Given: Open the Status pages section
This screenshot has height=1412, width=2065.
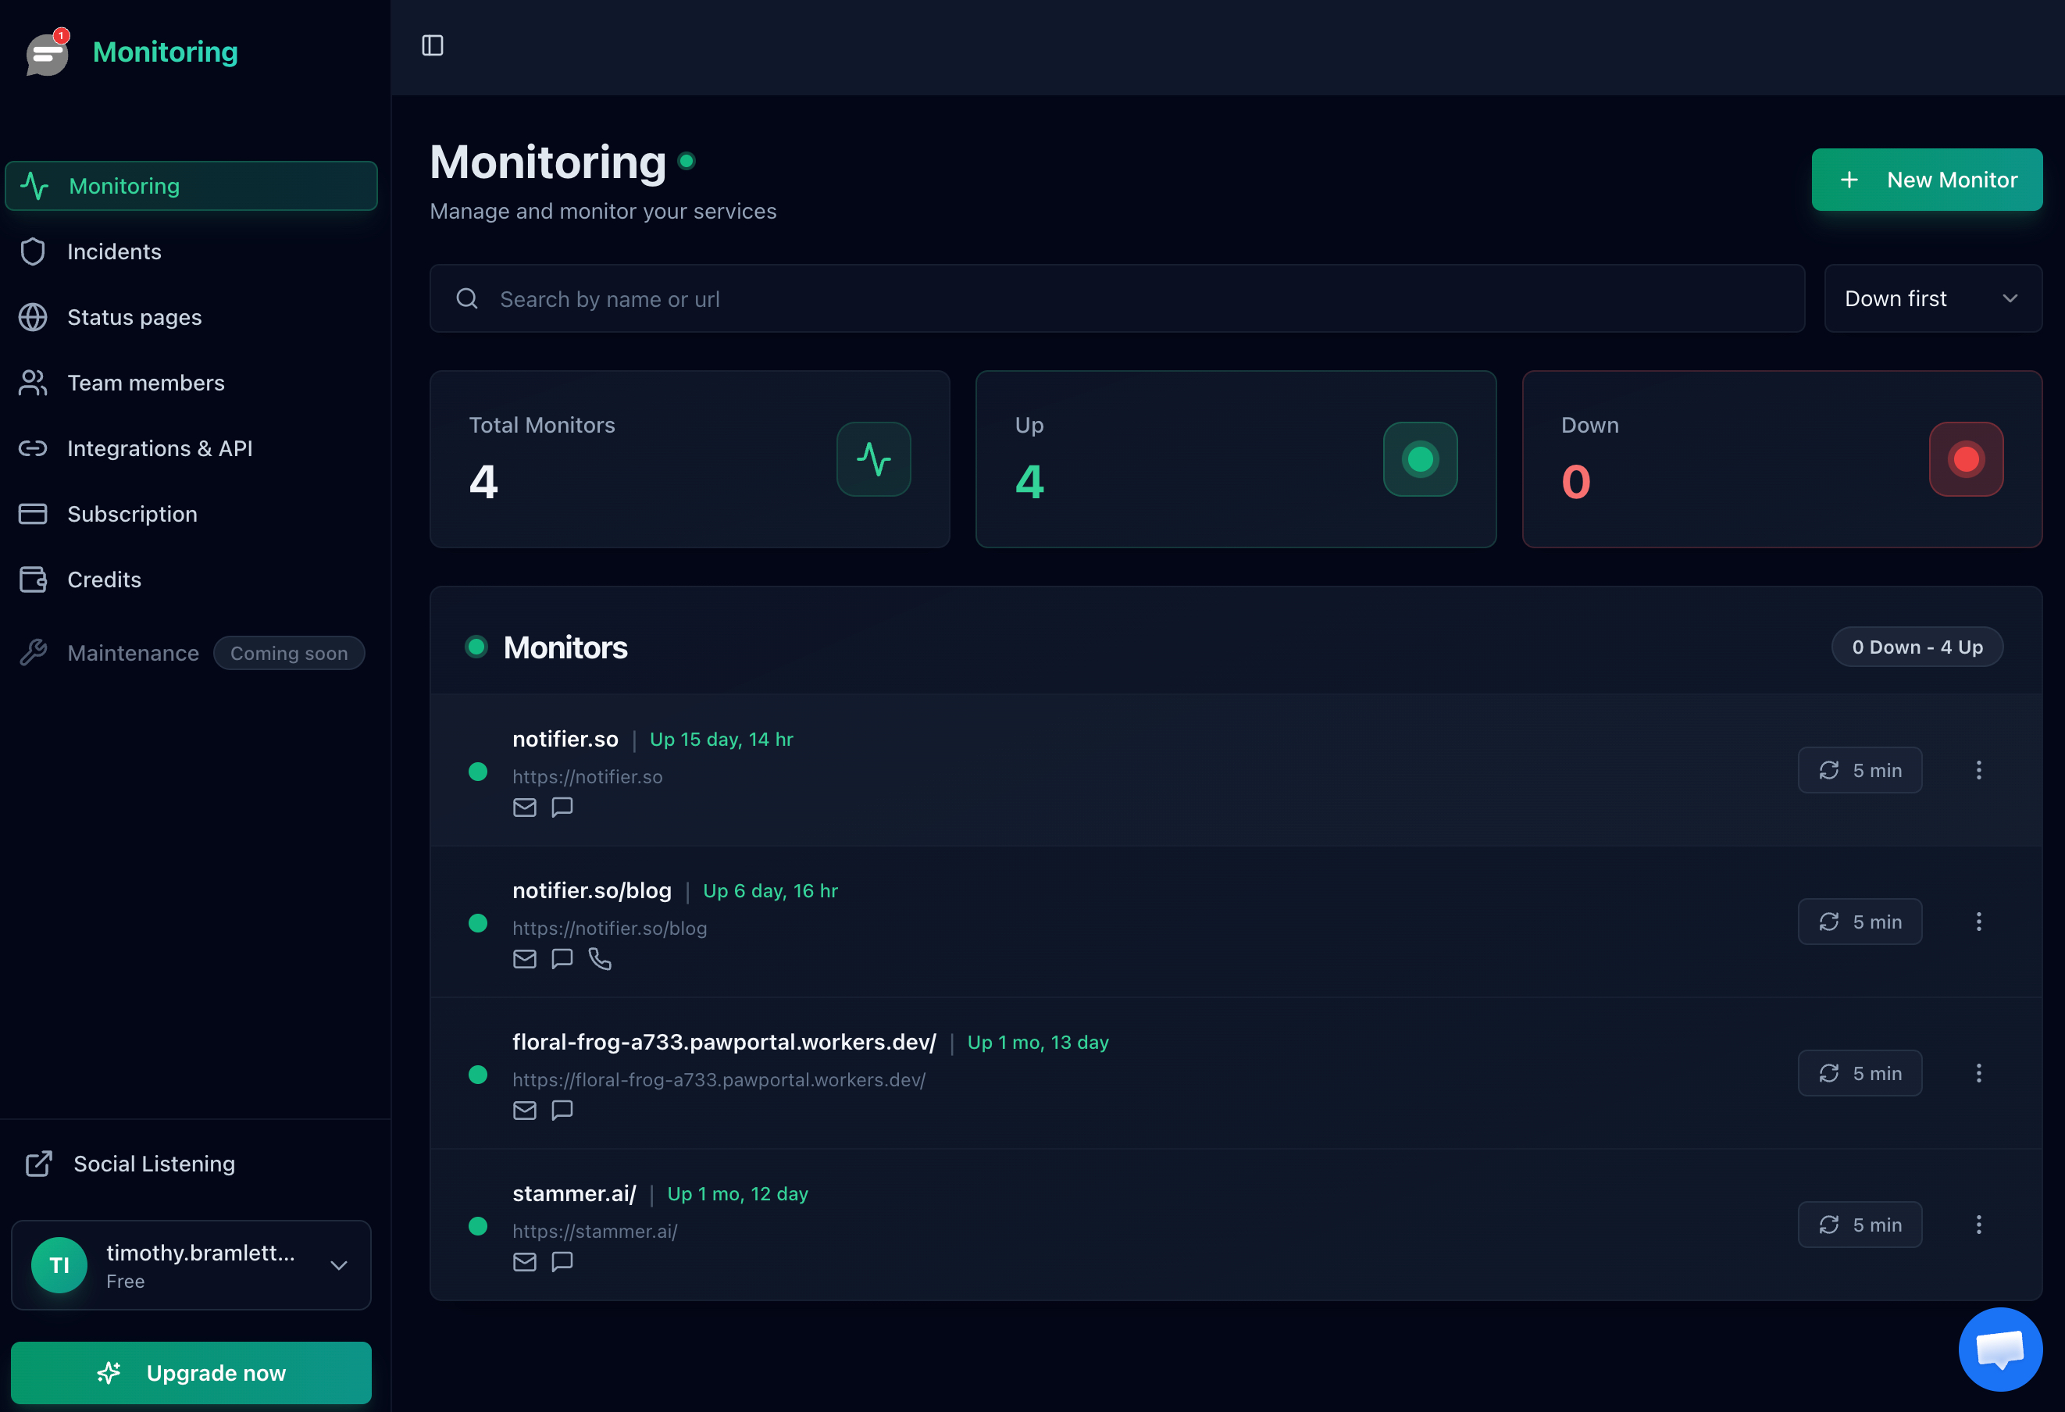Looking at the screenshot, I should [134, 317].
